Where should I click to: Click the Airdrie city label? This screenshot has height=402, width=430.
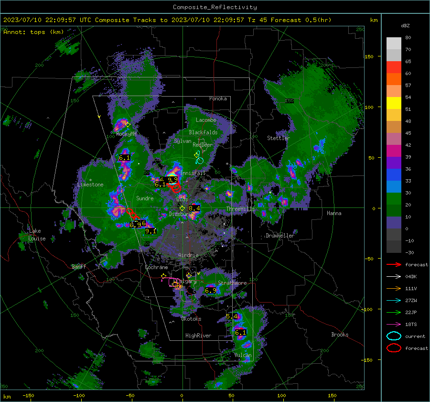pyautogui.click(x=188, y=255)
